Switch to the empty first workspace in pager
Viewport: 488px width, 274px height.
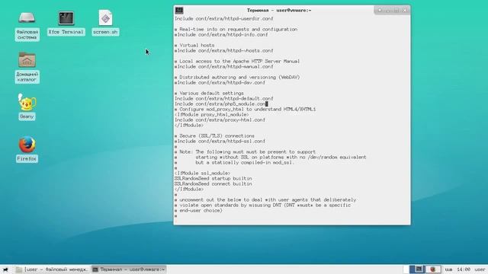[x=406, y=269]
